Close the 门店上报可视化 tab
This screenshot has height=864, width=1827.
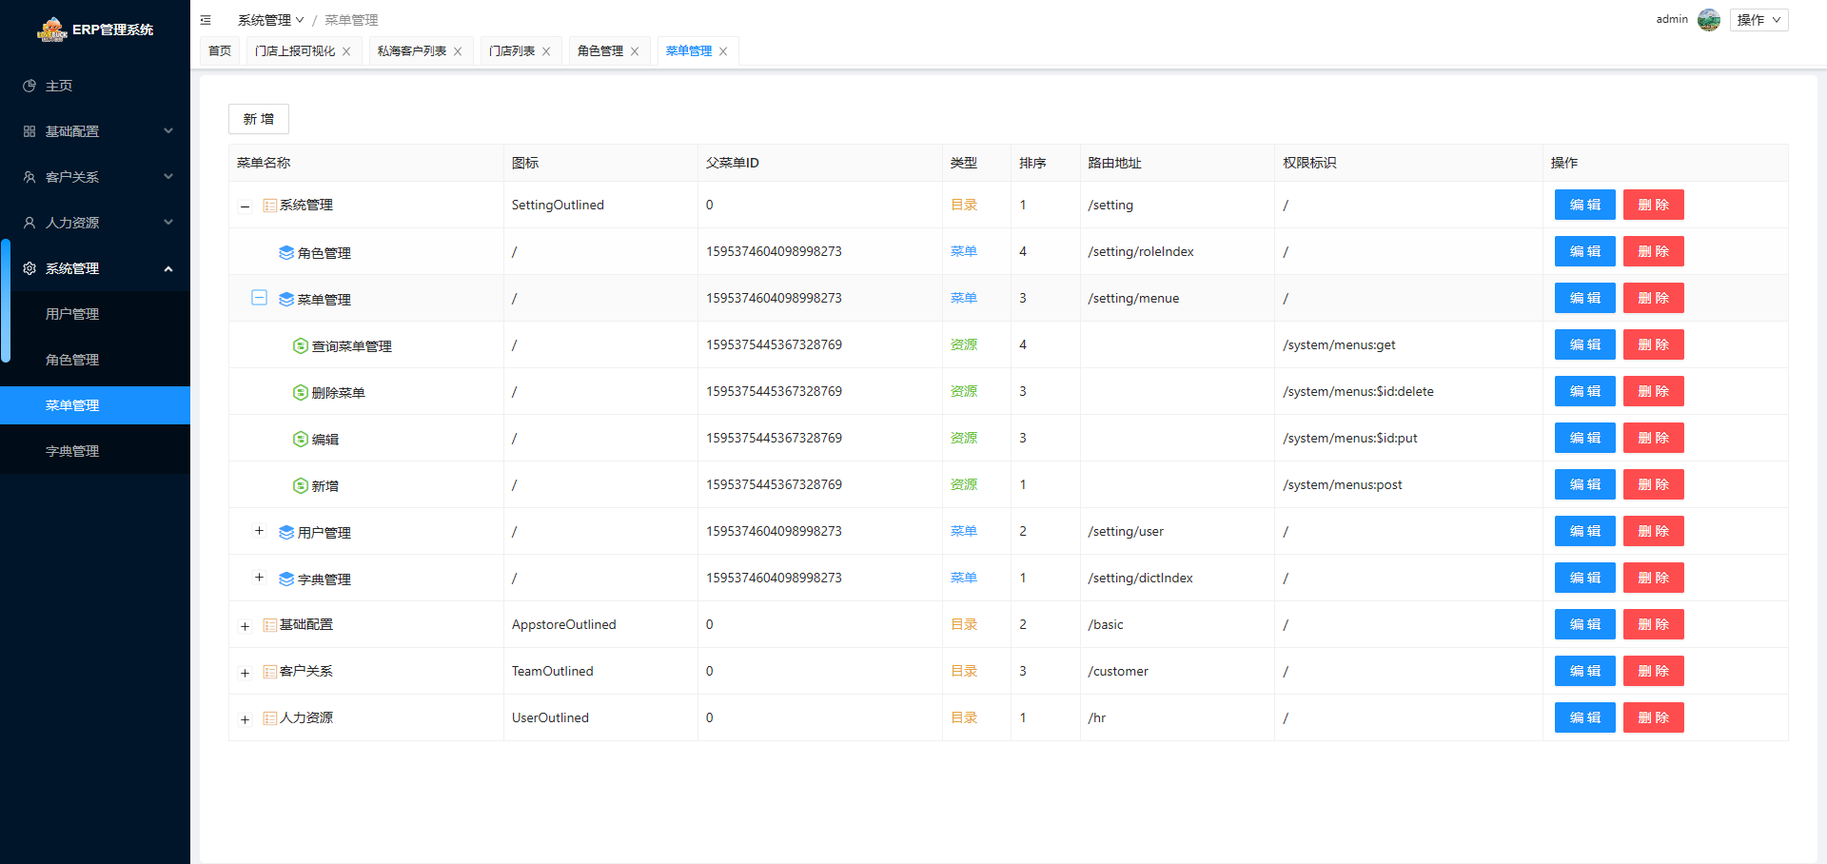[346, 51]
